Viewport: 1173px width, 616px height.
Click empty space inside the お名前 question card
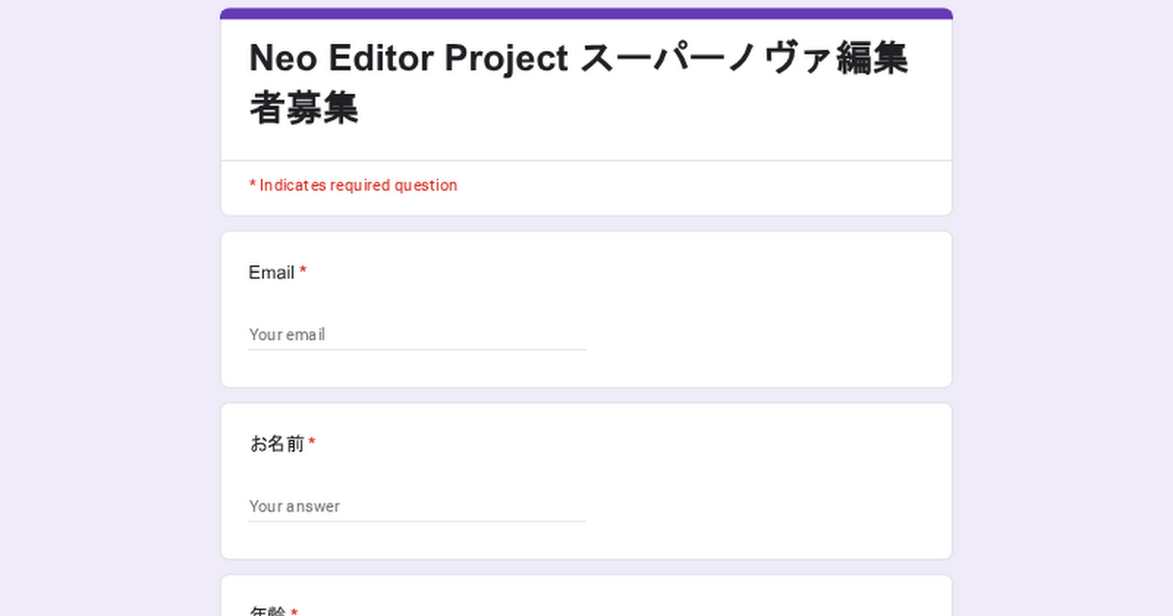tap(762, 484)
